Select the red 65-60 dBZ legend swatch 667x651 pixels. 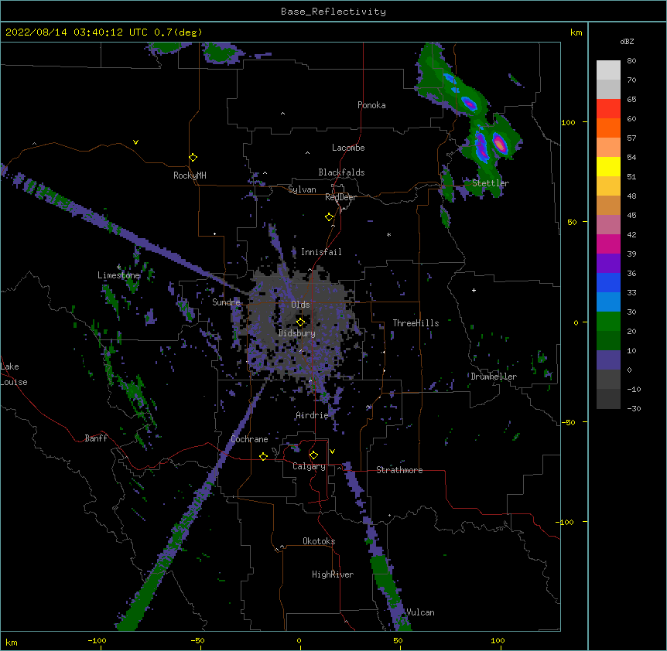tap(608, 109)
